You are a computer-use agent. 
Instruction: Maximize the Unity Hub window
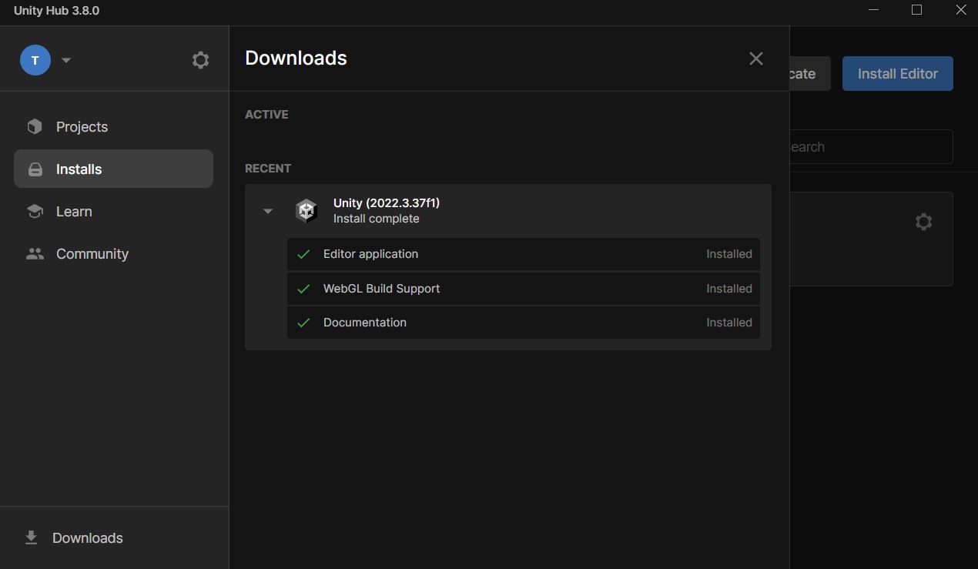pos(917,10)
